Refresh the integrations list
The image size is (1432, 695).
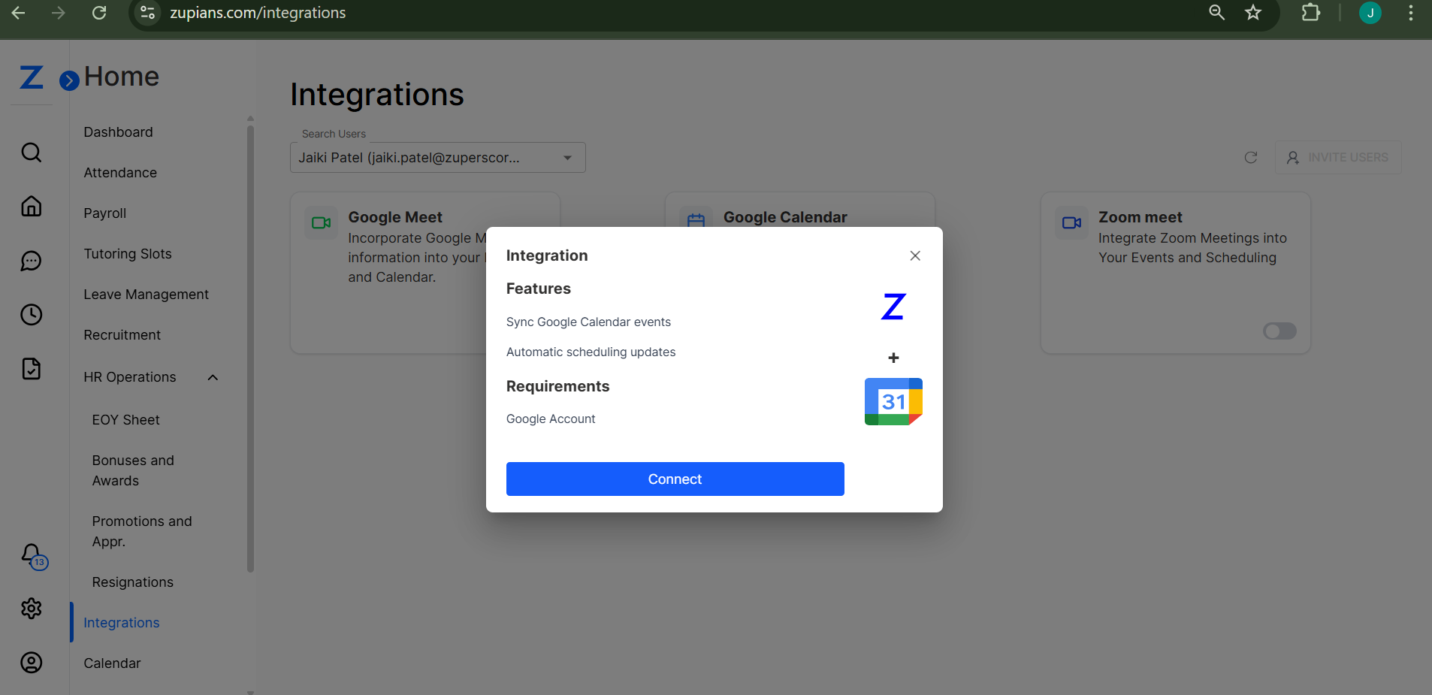click(x=1251, y=157)
